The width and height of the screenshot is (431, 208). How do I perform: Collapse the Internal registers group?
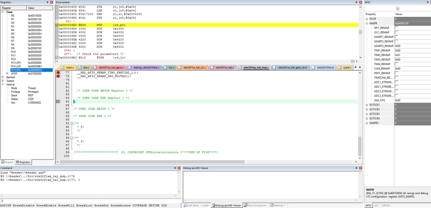[3, 84]
